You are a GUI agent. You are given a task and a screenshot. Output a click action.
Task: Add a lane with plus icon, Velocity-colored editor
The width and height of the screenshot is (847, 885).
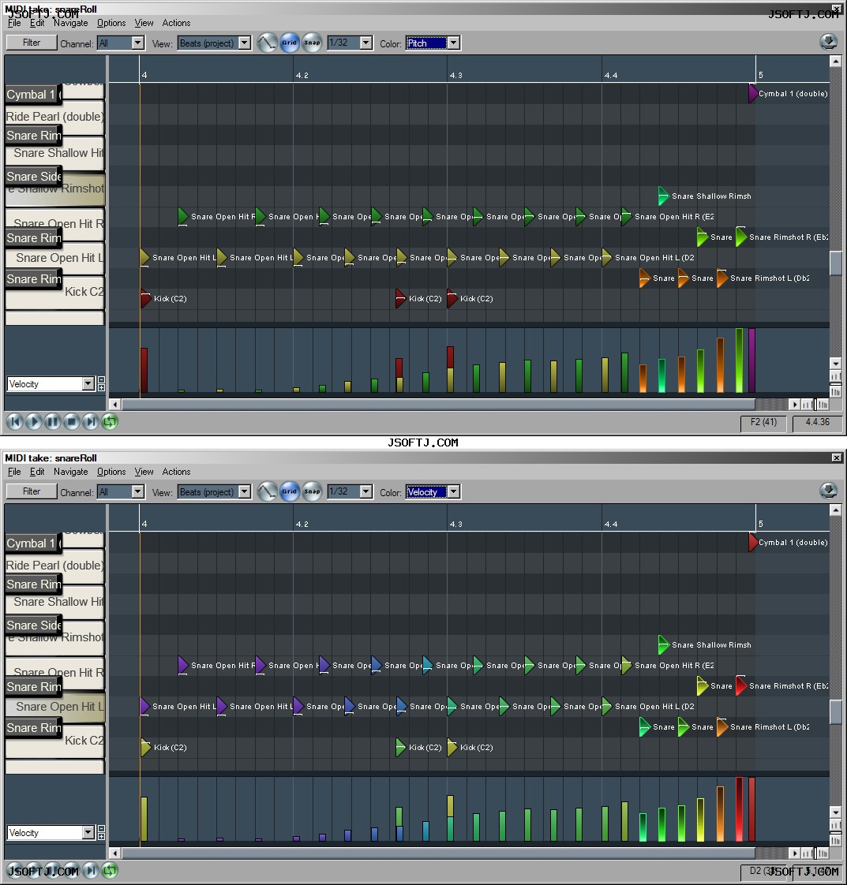(101, 836)
